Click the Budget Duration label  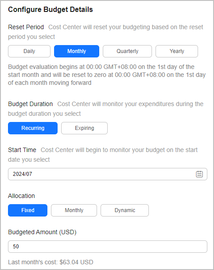coord(31,104)
